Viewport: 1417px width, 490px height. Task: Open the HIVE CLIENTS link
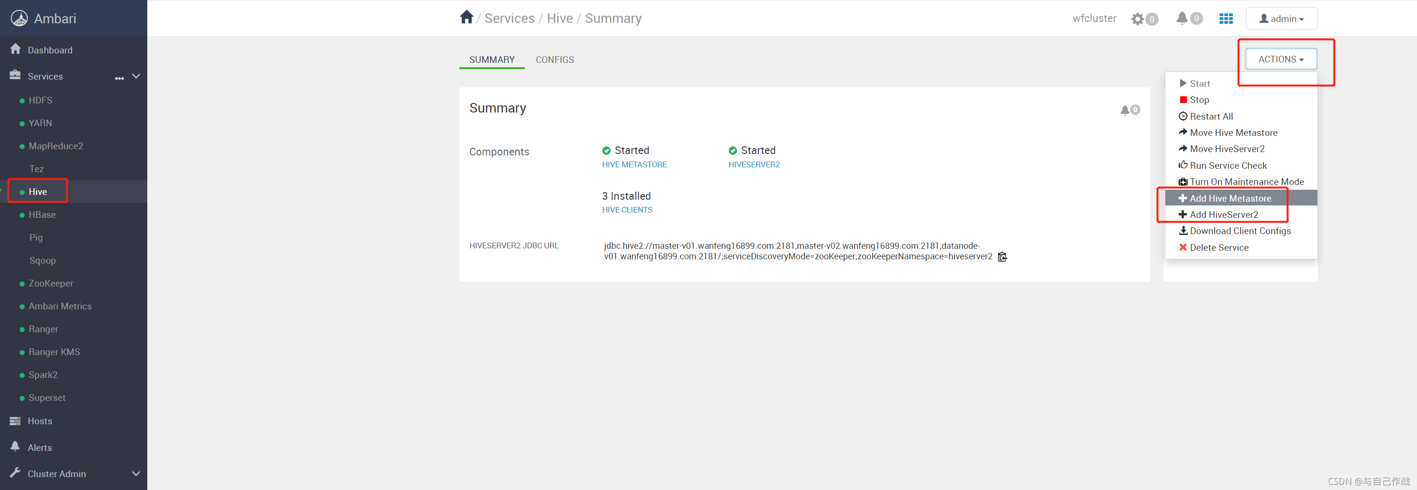(x=627, y=210)
